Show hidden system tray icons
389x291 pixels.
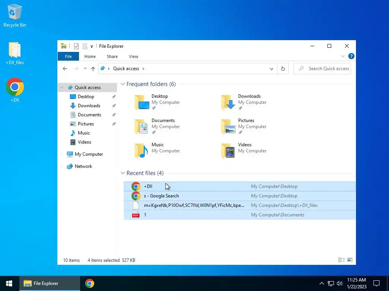321,283
